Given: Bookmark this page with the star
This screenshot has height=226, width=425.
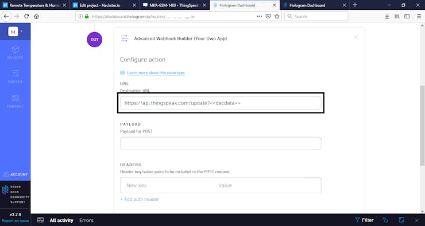Looking at the screenshot, I should coord(277,17).
